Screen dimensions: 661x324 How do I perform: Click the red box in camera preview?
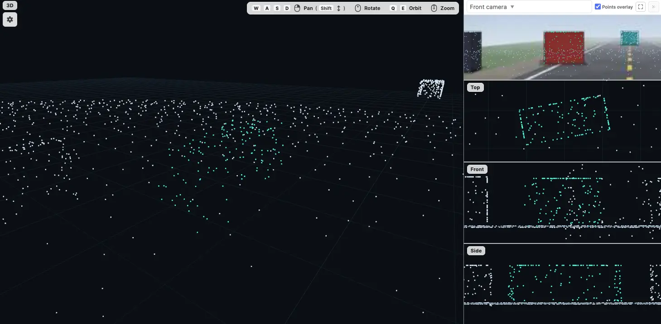(564, 48)
